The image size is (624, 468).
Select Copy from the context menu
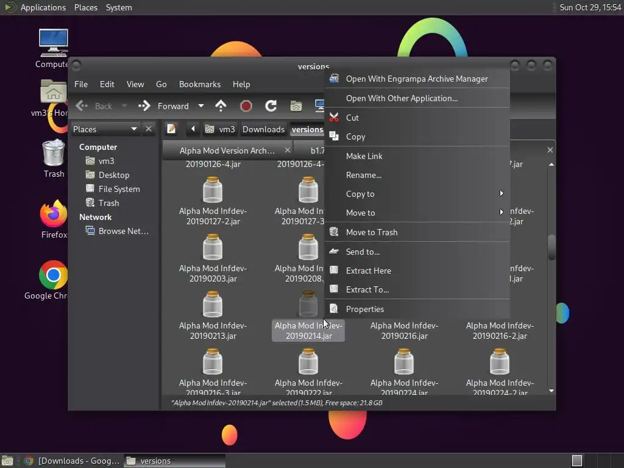click(x=417, y=136)
